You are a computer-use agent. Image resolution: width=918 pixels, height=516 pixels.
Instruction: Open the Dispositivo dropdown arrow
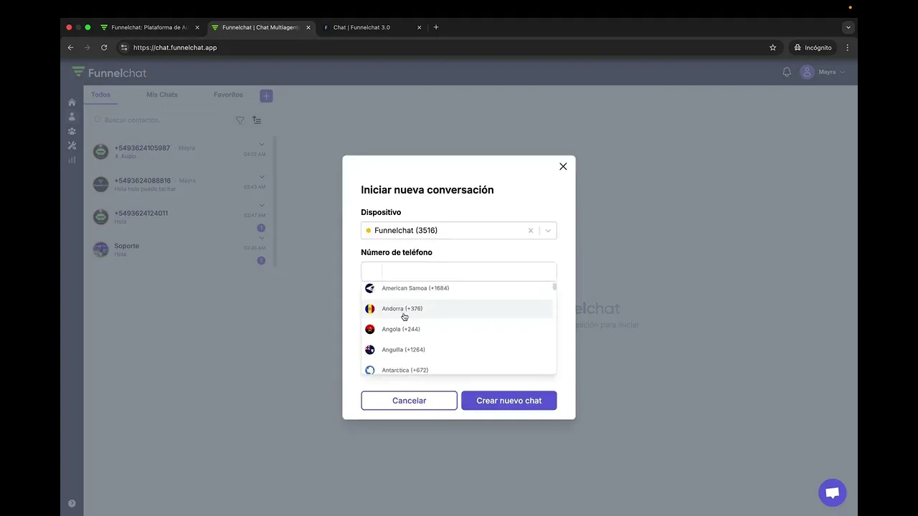click(548, 231)
